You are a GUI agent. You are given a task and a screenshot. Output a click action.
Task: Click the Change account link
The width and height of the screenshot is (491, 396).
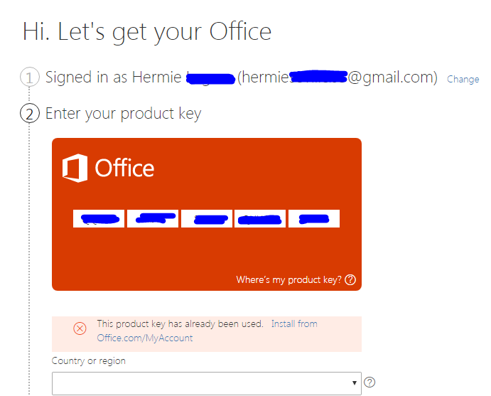pyautogui.click(x=463, y=79)
